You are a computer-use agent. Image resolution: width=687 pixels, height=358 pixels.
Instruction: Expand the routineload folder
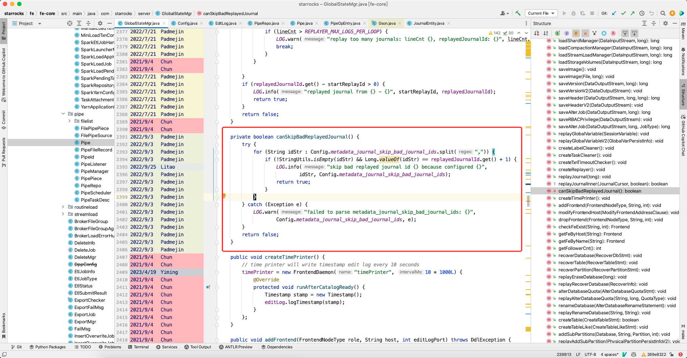point(63,207)
